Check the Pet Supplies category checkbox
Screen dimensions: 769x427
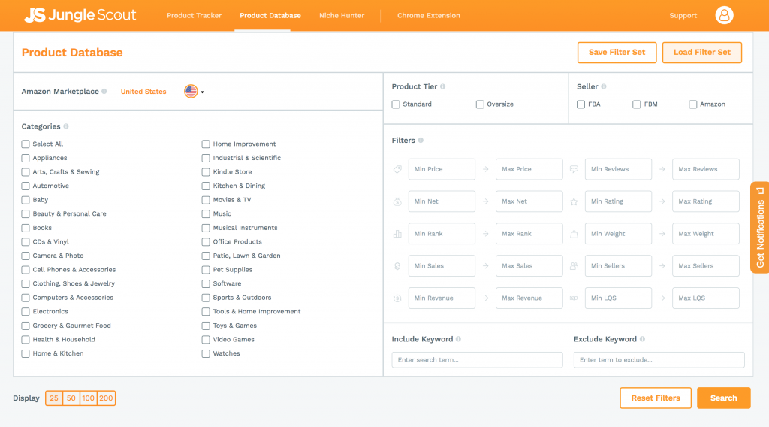coord(206,270)
